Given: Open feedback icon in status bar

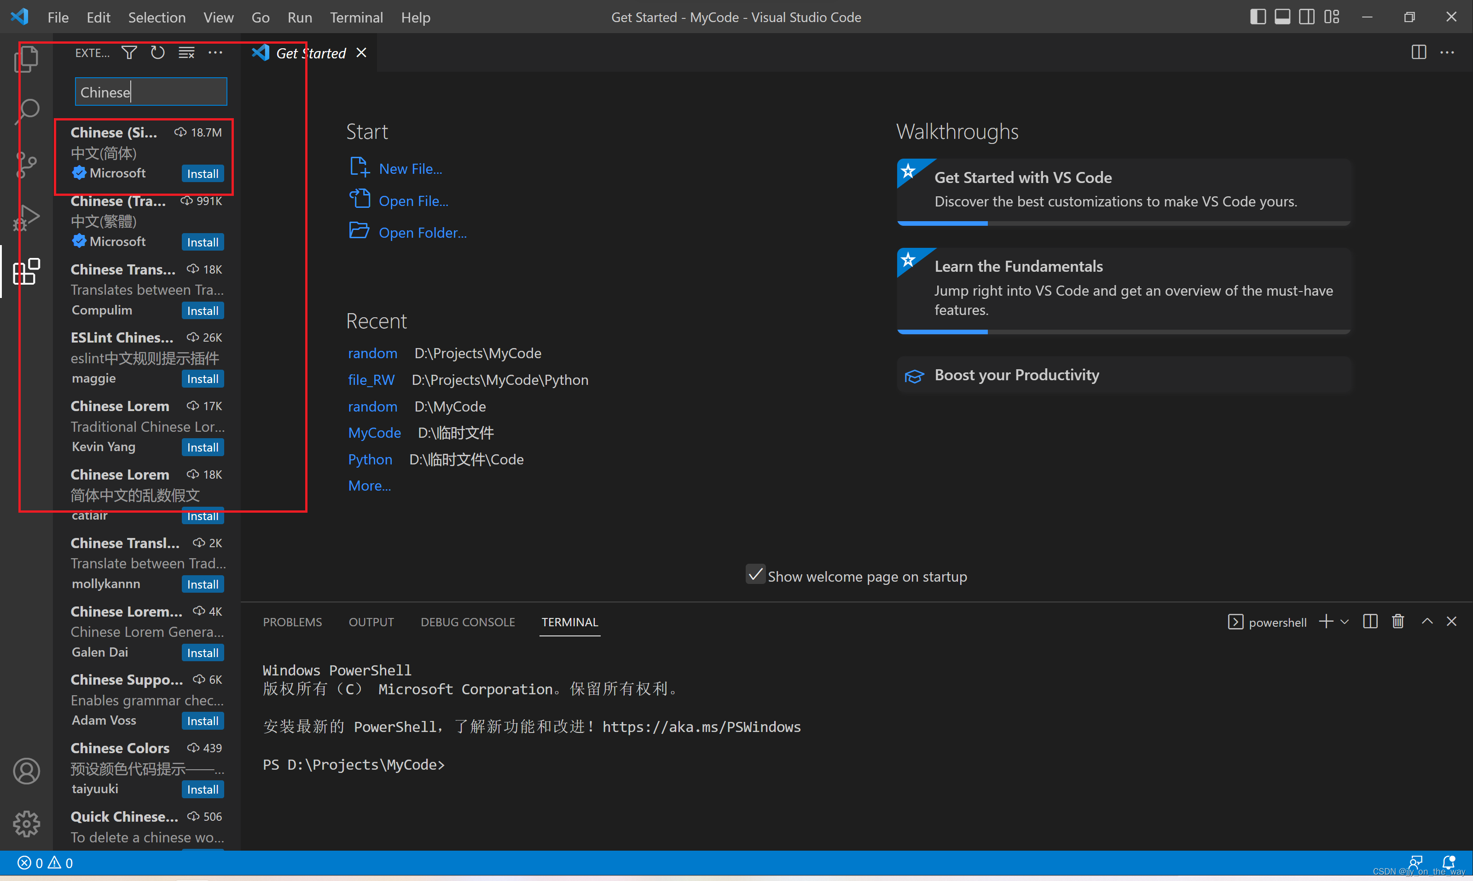Looking at the screenshot, I should coord(1415,862).
